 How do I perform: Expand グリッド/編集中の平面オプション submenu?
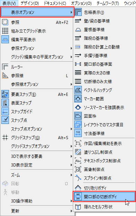click(37, 57)
